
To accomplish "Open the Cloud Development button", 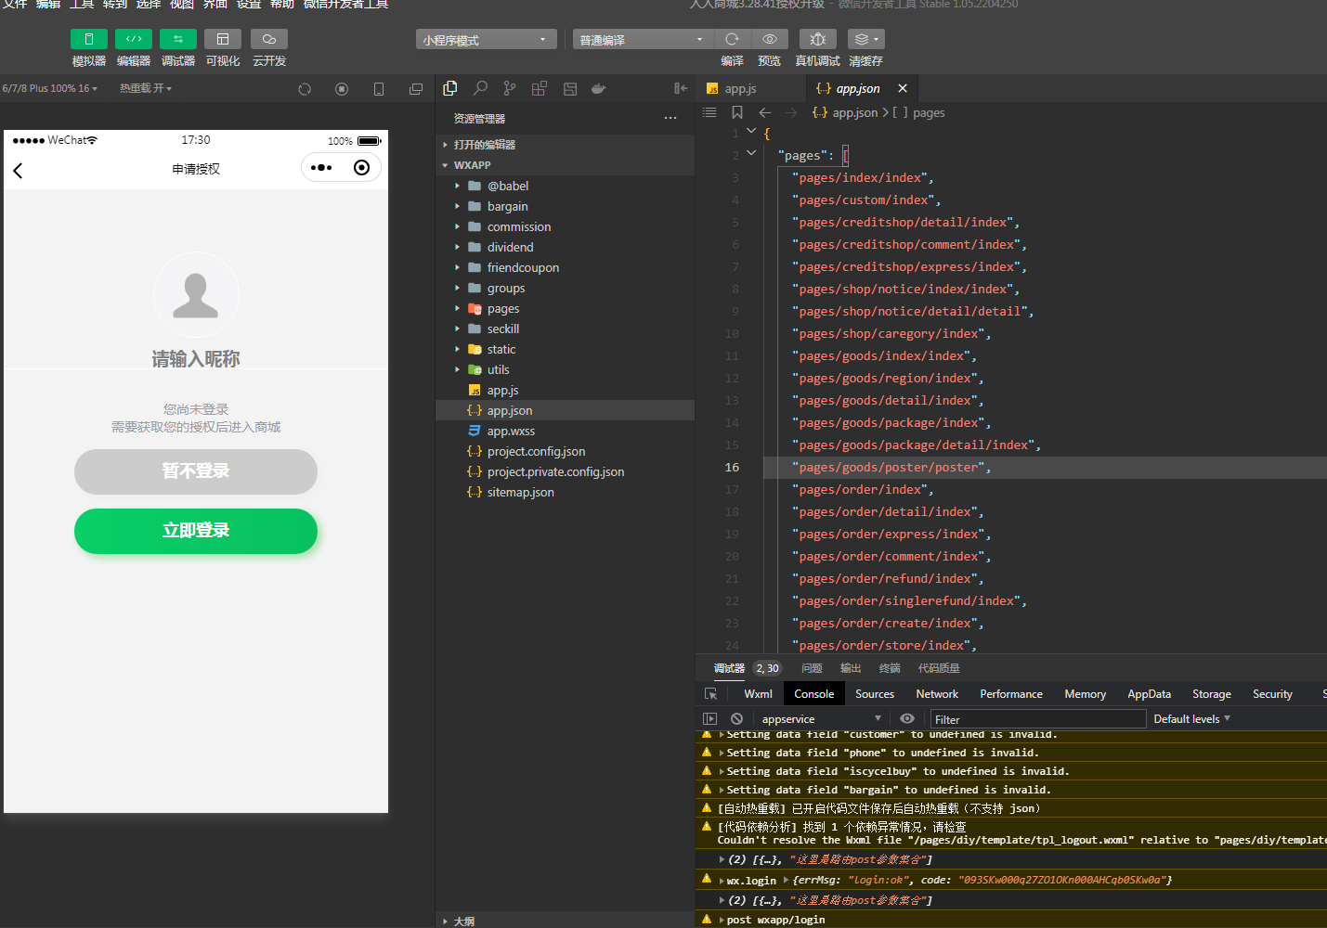I will click(x=269, y=39).
